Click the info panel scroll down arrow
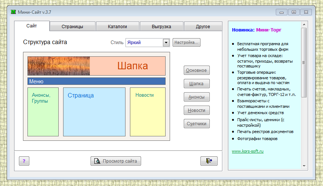Viewport: 323px width, 186px height. tap(304, 166)
